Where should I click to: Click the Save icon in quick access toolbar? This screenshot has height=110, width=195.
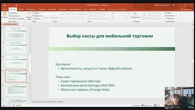coord(5,5)
